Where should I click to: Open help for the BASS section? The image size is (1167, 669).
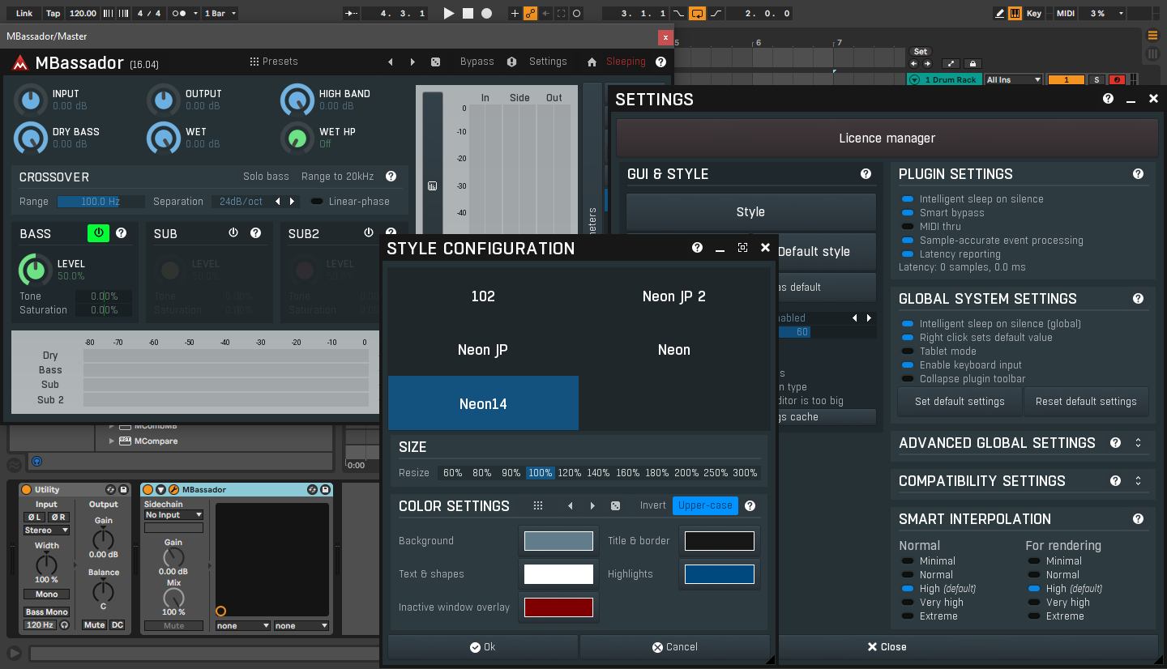point(121,233)
